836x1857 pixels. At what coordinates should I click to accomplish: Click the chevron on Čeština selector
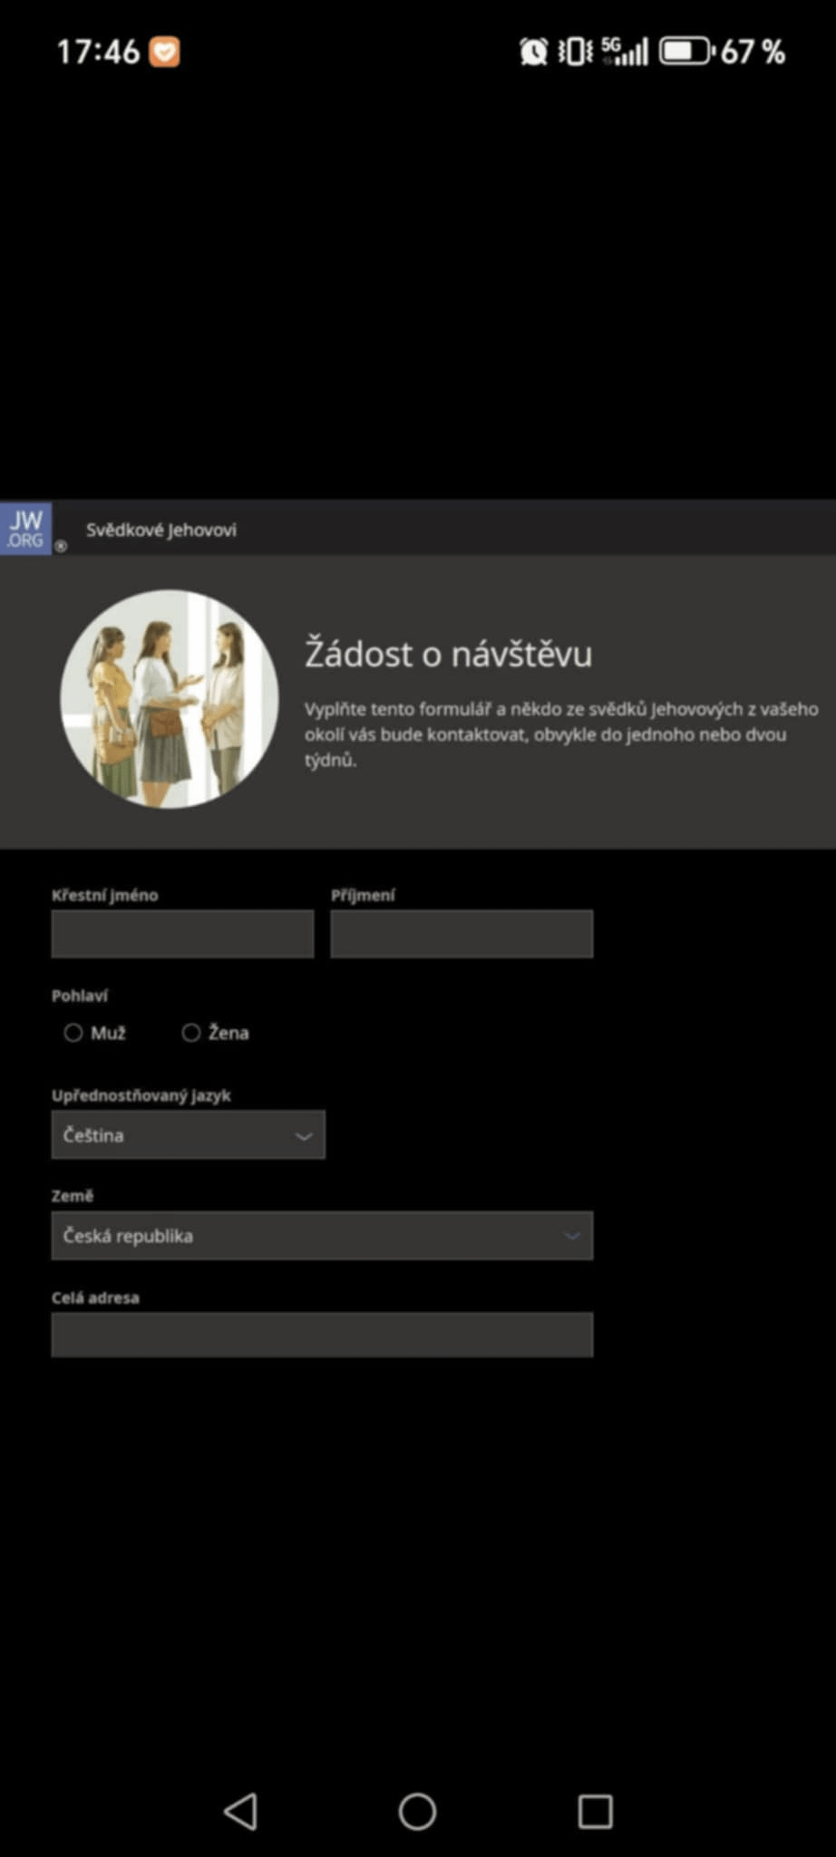click(304, 1136)
